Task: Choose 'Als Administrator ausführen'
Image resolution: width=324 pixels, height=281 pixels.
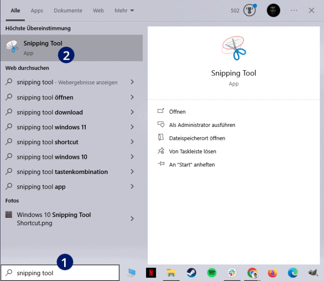Action: [x=202, y=125]
